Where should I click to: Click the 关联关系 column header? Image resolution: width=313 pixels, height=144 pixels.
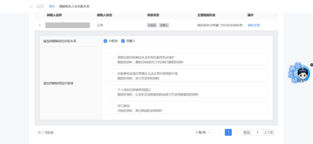coord(153,15)
